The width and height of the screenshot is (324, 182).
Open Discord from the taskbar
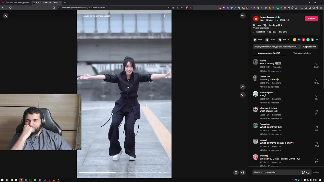[x=40, y=180]
